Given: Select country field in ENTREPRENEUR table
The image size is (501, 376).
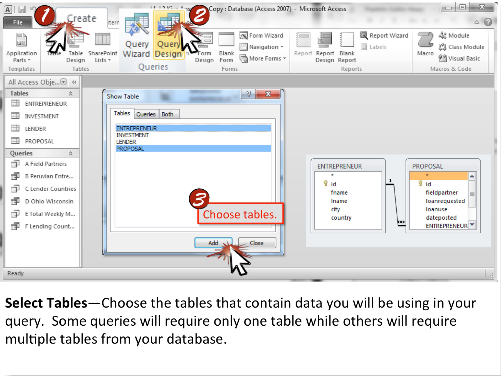Looking at the screenshot, I should (341, 217).
